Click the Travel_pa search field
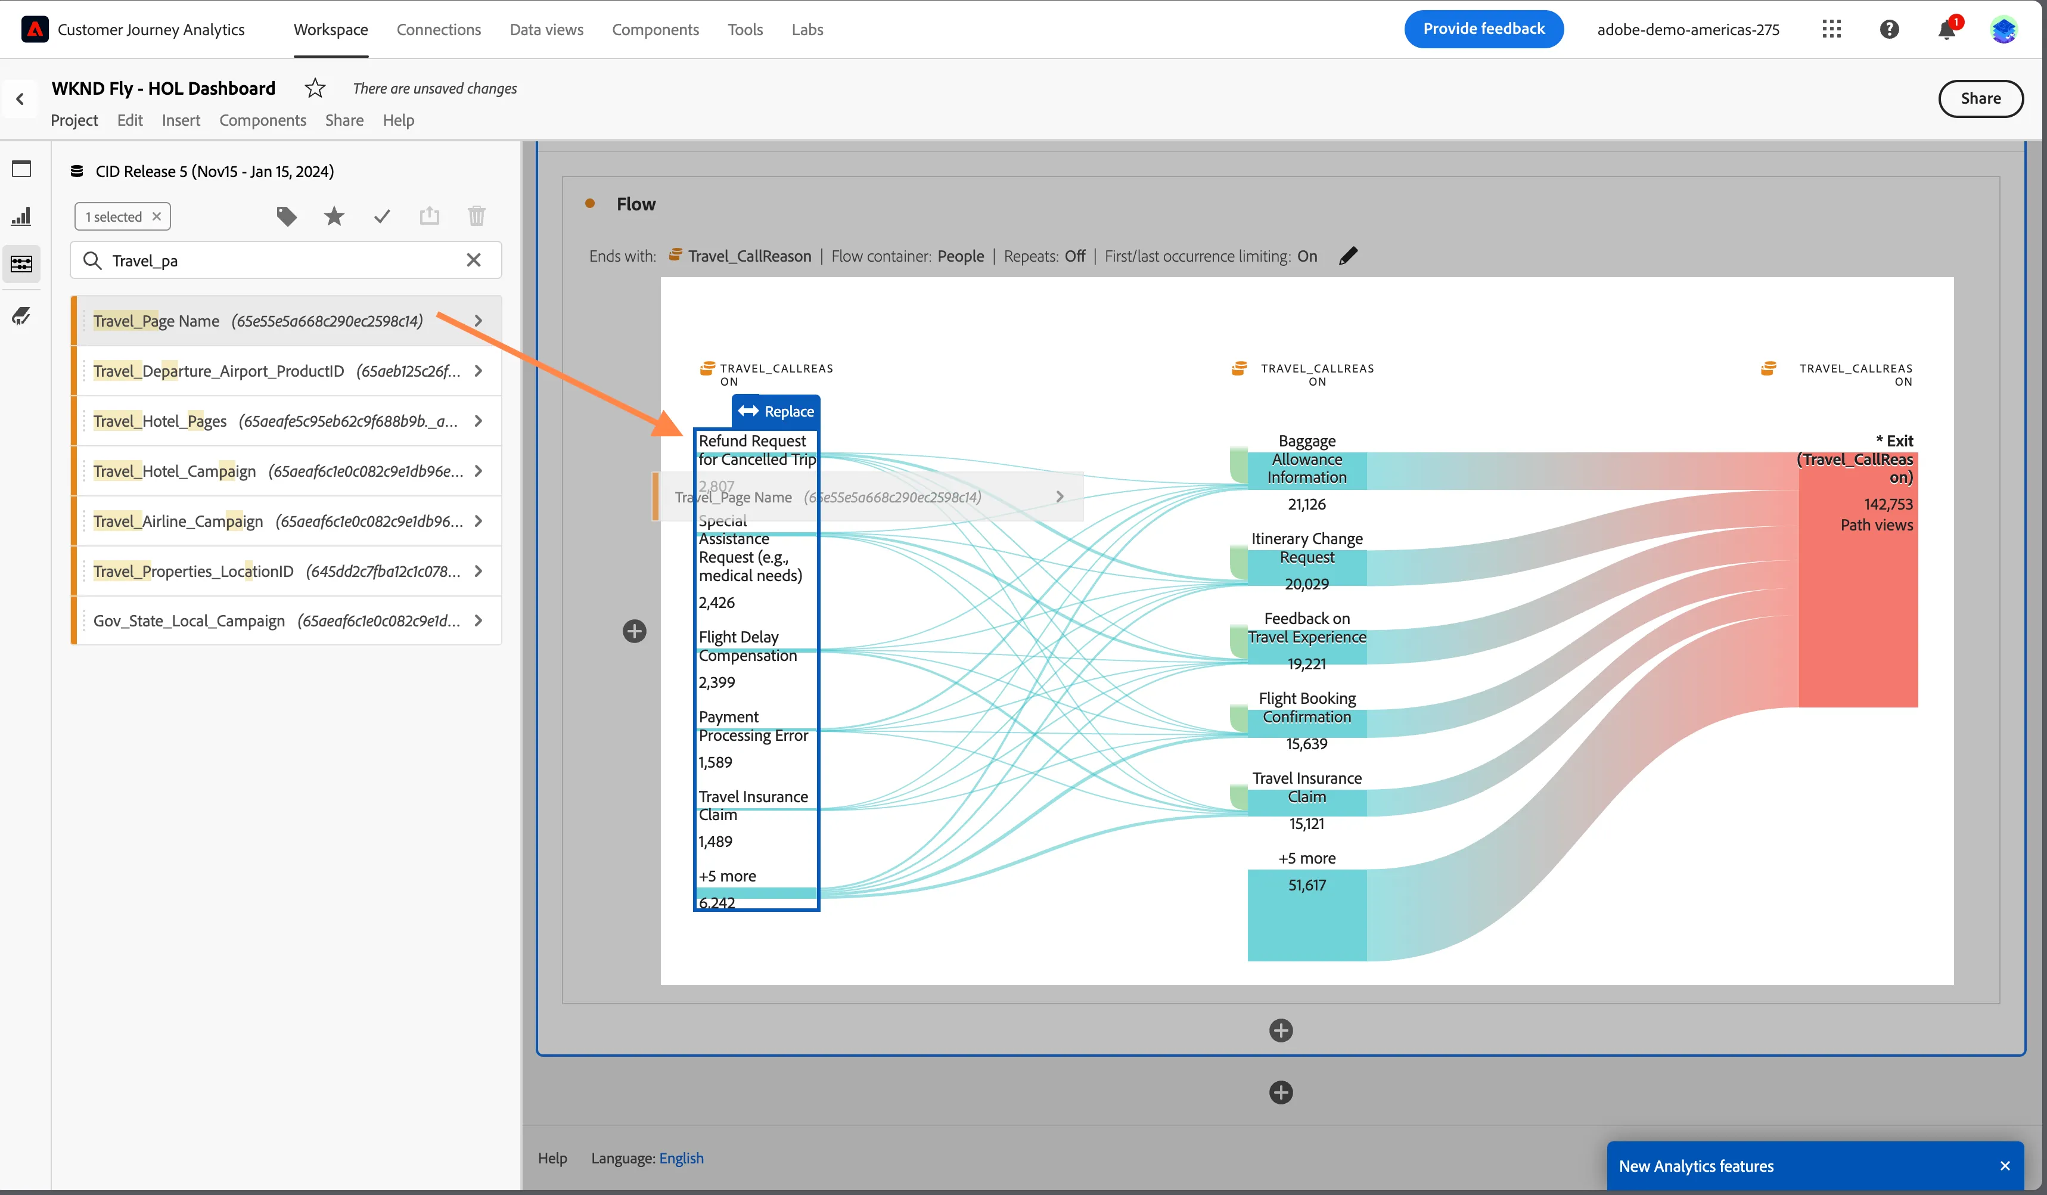The height and width of the screenshot is (1195, 2047). coord(286,260)
